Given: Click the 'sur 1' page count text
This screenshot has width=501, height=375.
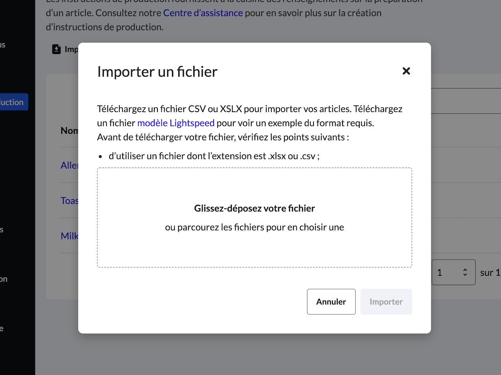Looking at the screenshot, I should click(x=490, y=273).
